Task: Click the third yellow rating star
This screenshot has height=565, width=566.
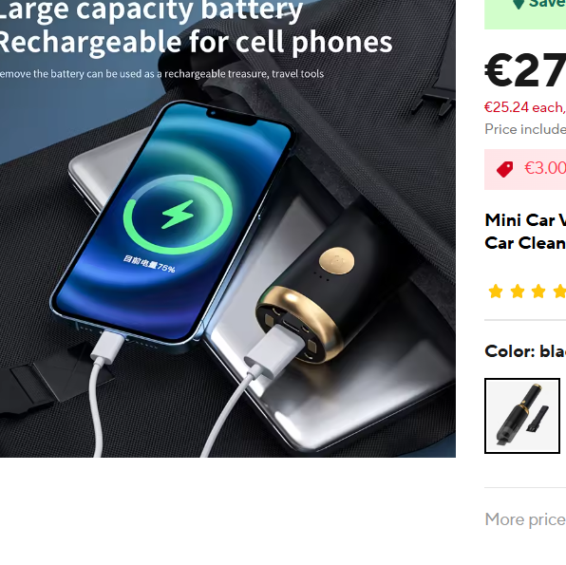Action: click(538, 291)
